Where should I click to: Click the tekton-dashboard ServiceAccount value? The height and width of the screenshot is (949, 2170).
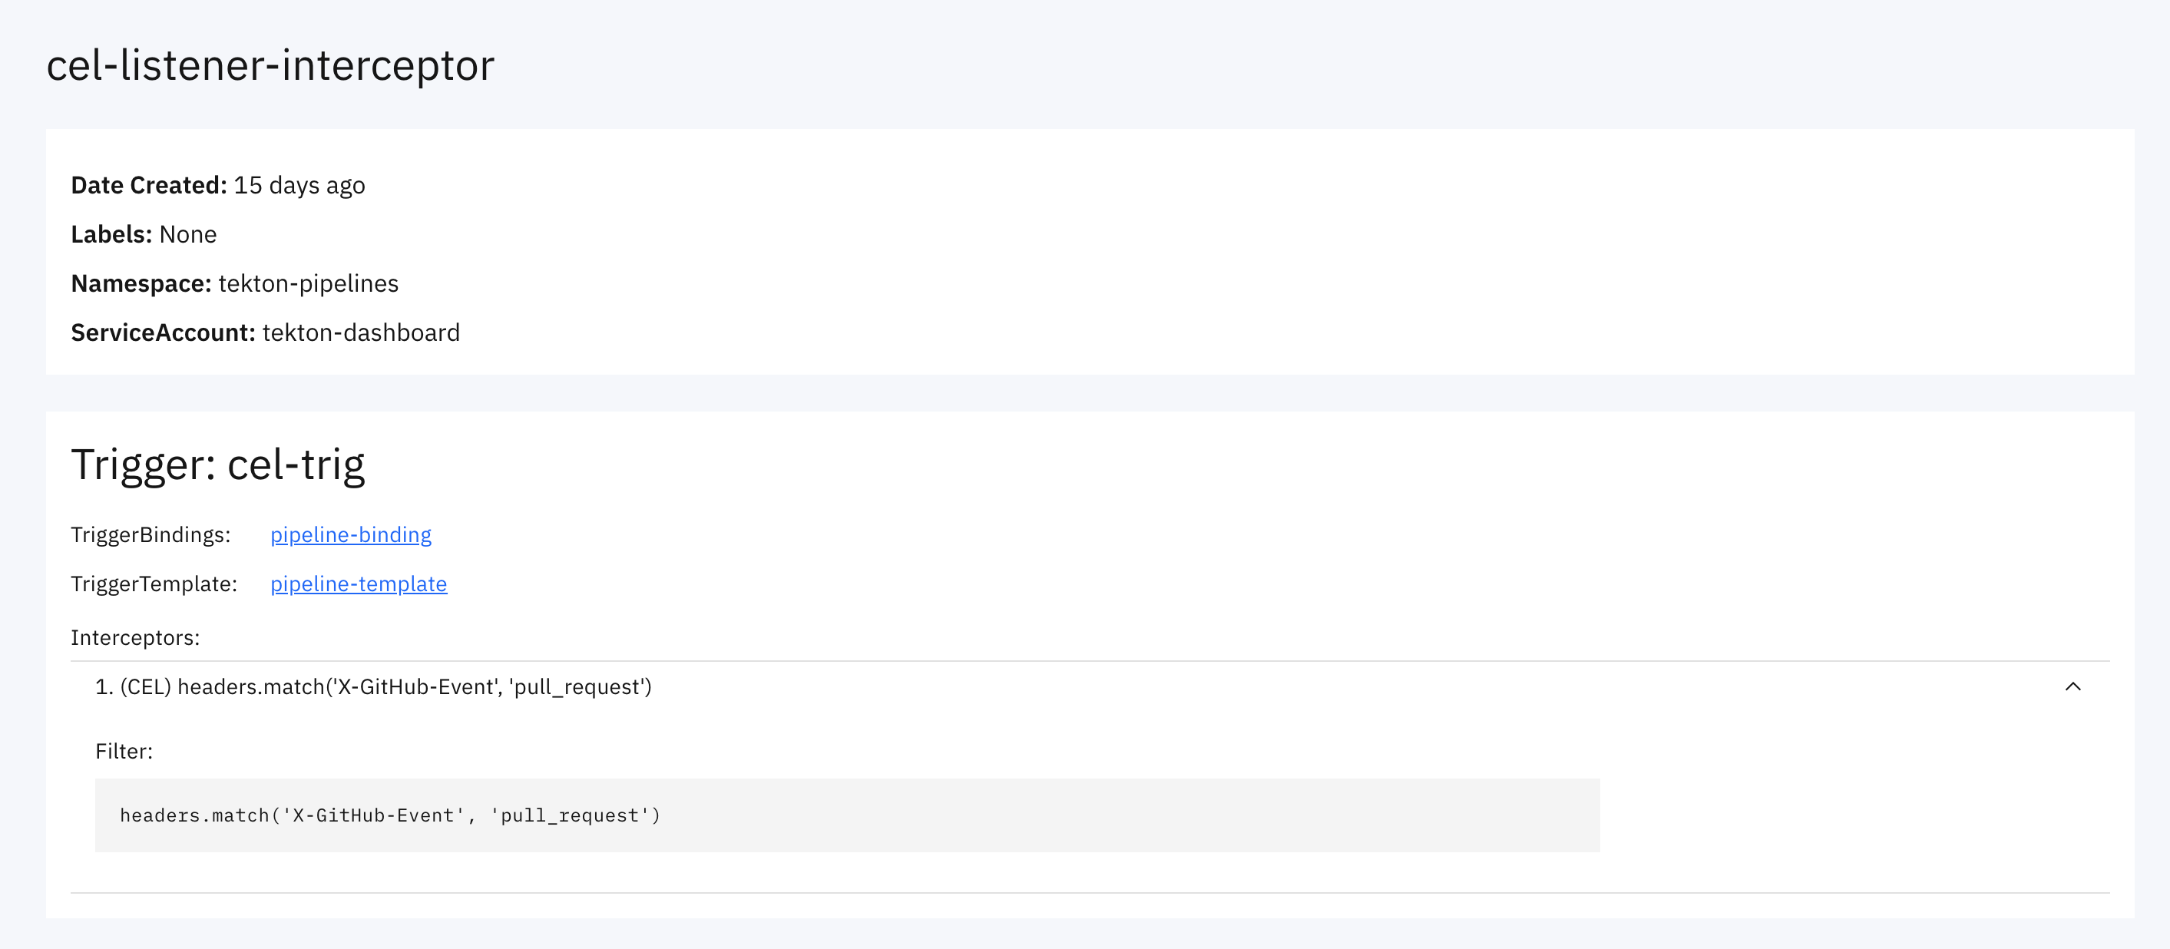point(361,332)
